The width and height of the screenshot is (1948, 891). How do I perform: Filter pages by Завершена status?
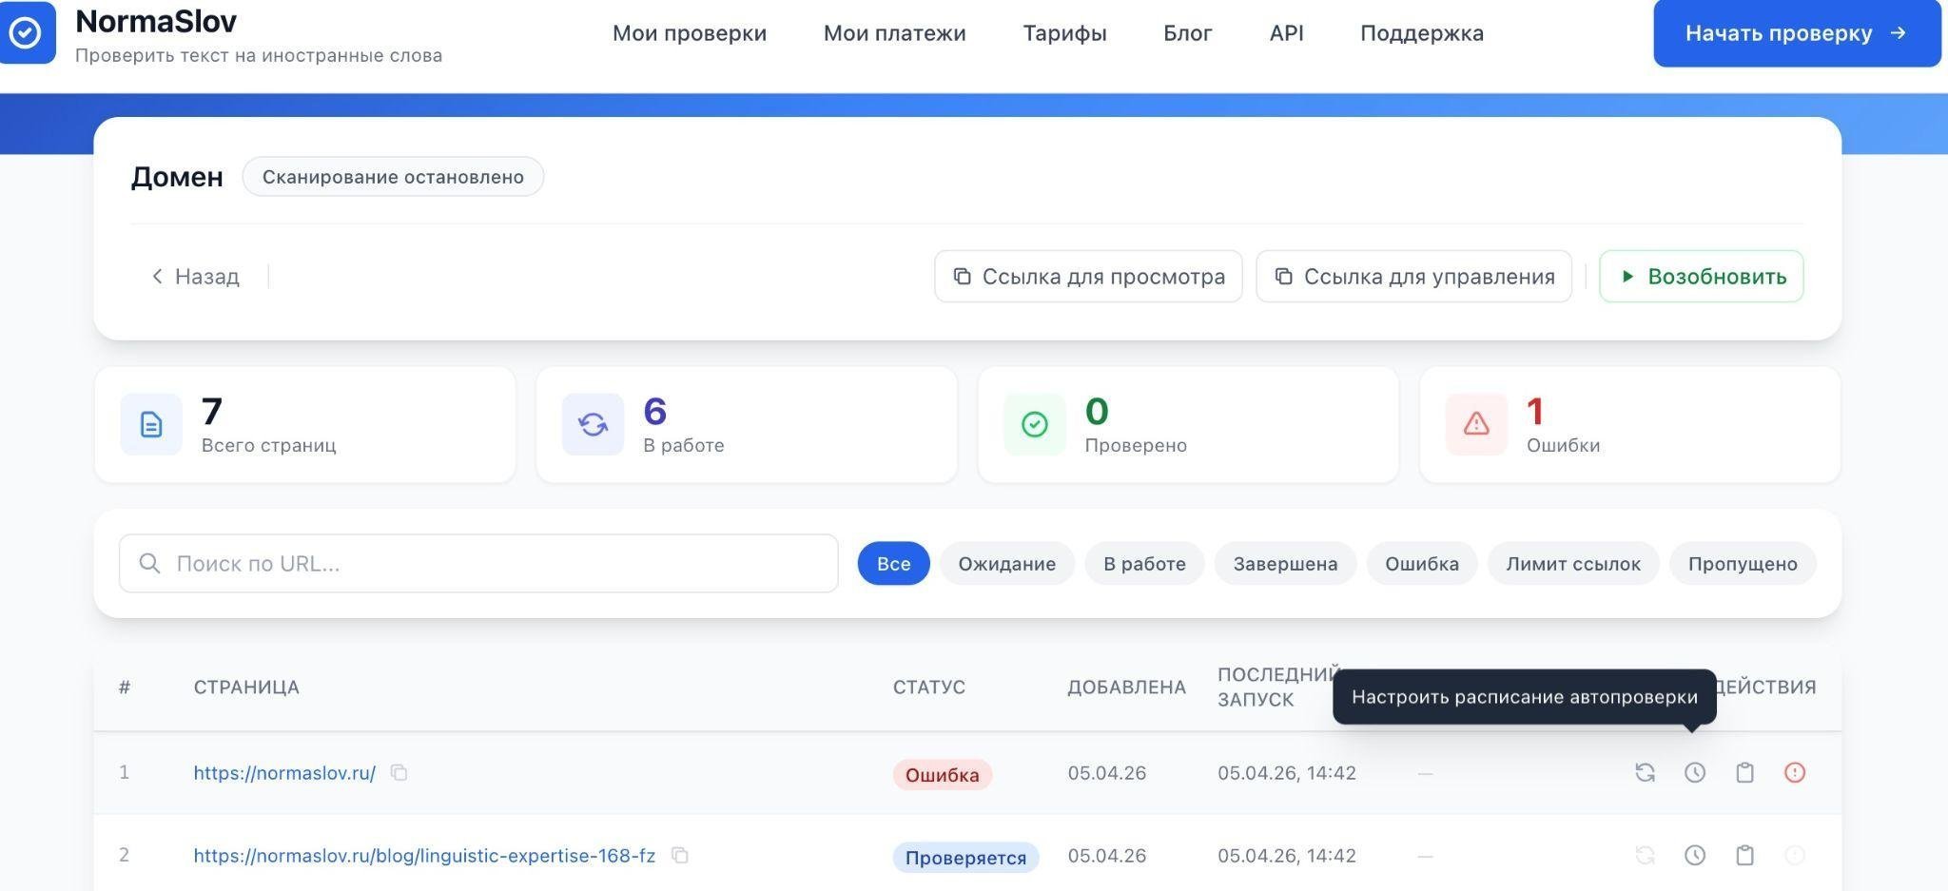[x=1285, y=563]
